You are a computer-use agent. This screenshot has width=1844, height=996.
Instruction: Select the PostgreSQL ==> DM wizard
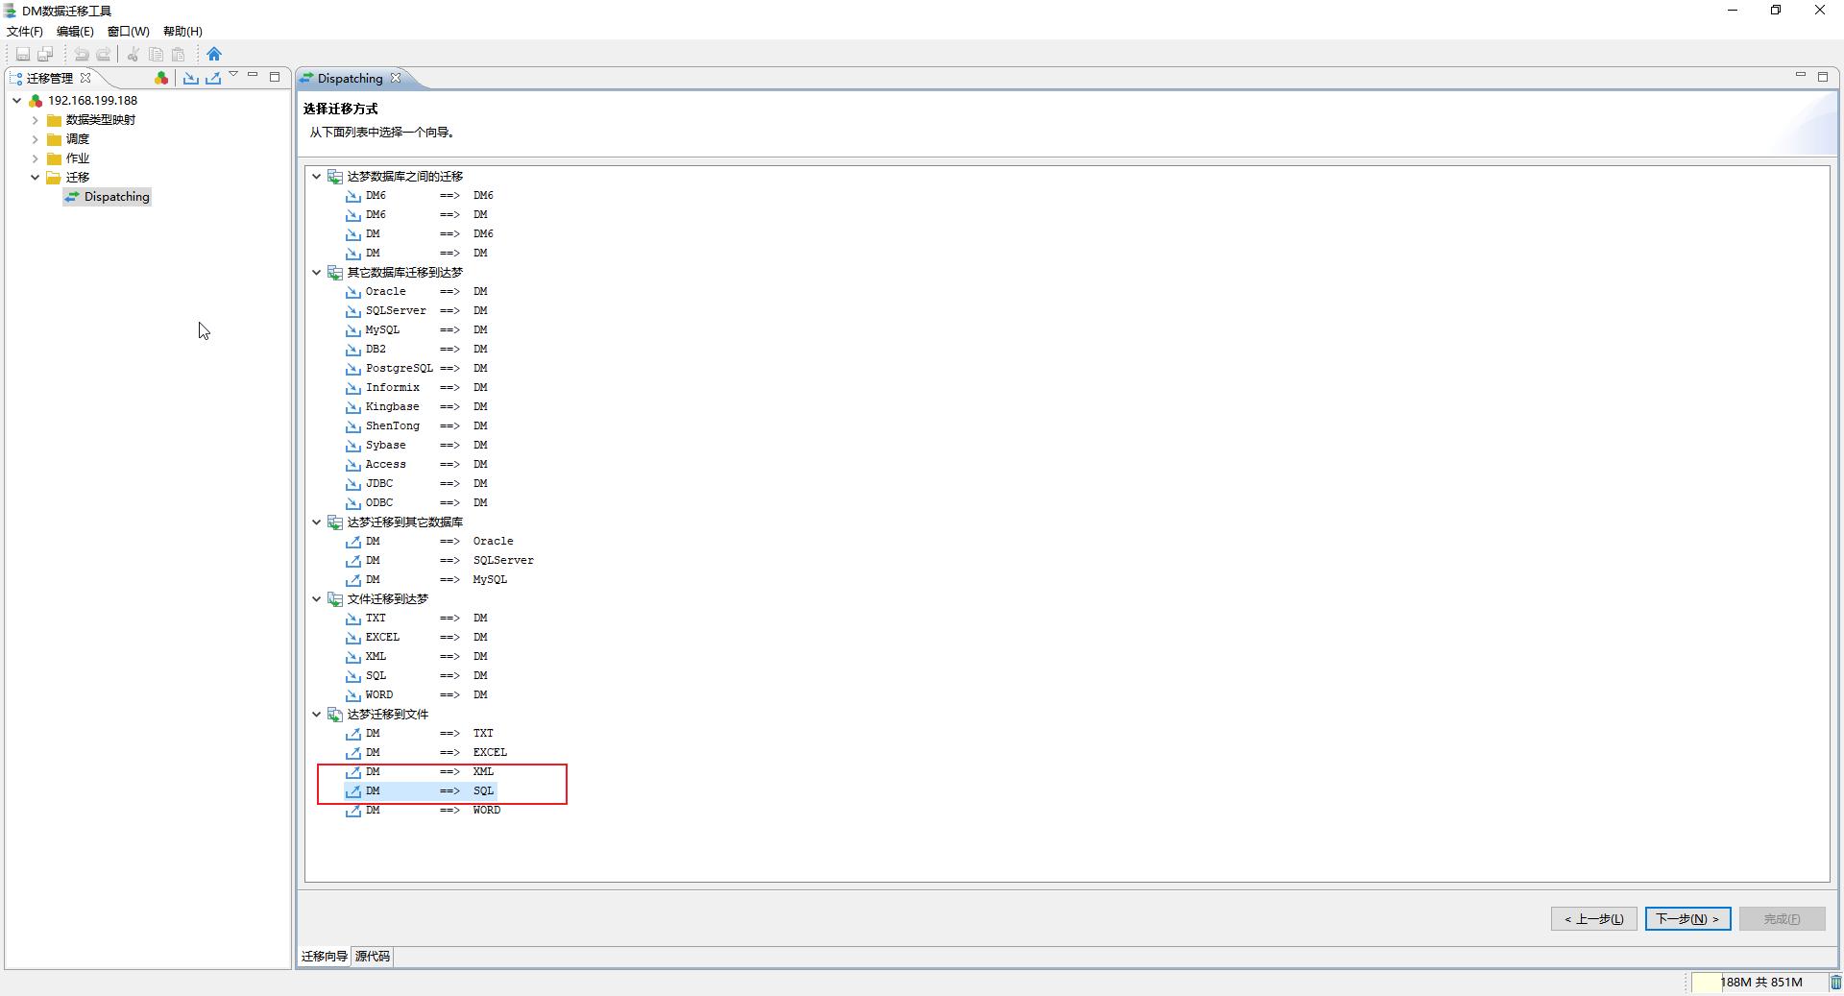click(417, 369)
